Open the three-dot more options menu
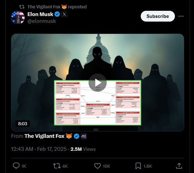The width and height of the screenshot is (194, 173). [181, 16]
